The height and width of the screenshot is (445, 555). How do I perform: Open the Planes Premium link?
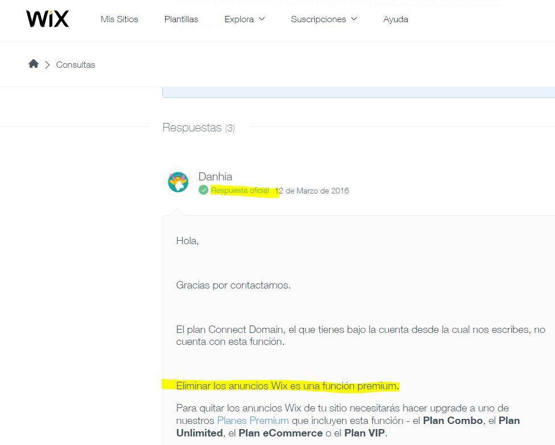click(x=252, y=420)
